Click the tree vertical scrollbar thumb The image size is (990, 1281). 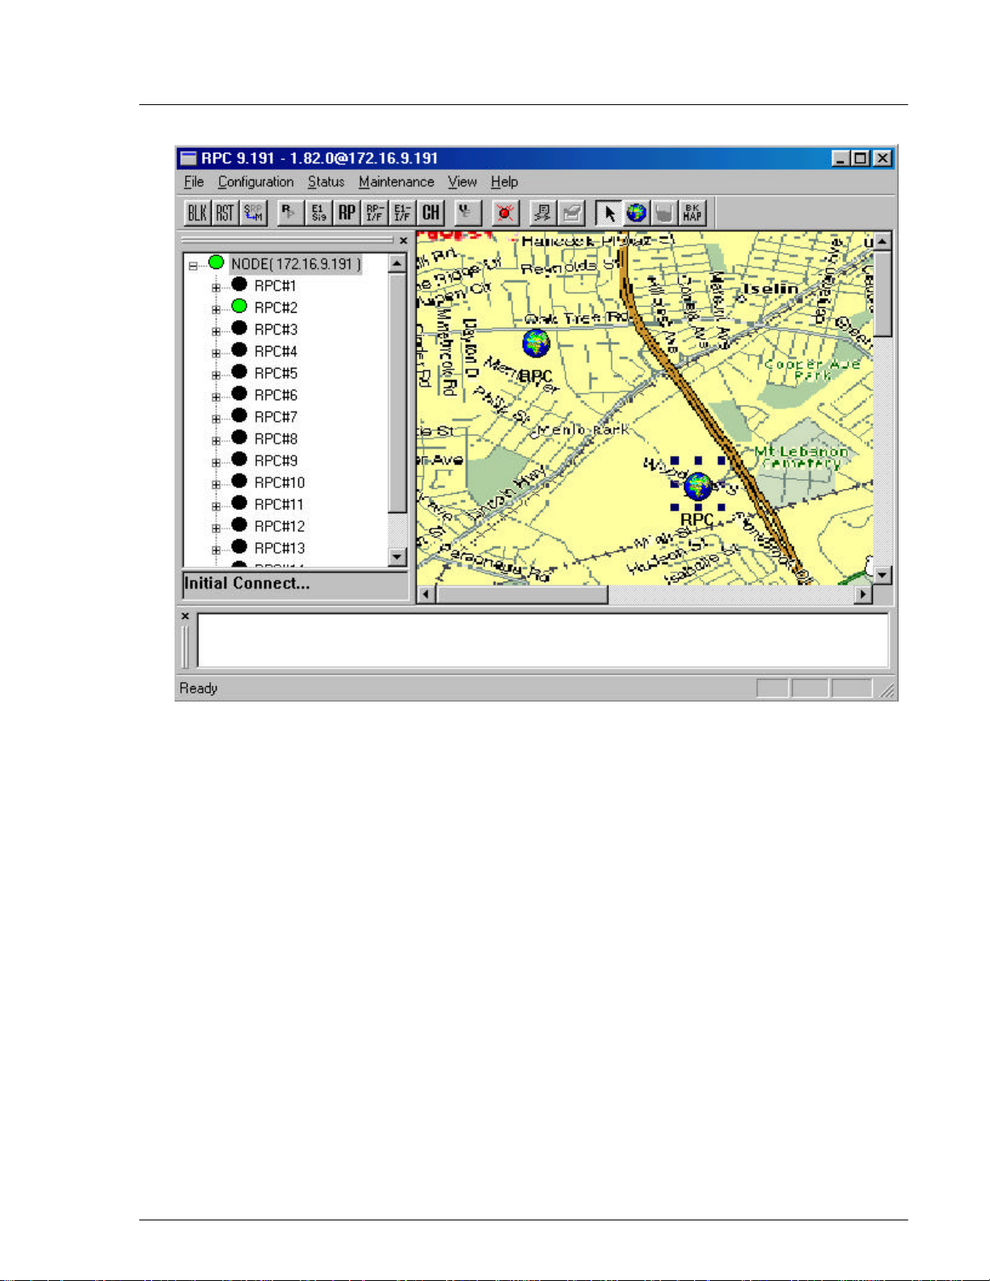click(397, 393)
